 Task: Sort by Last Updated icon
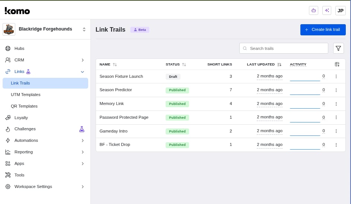pos(279,64)
